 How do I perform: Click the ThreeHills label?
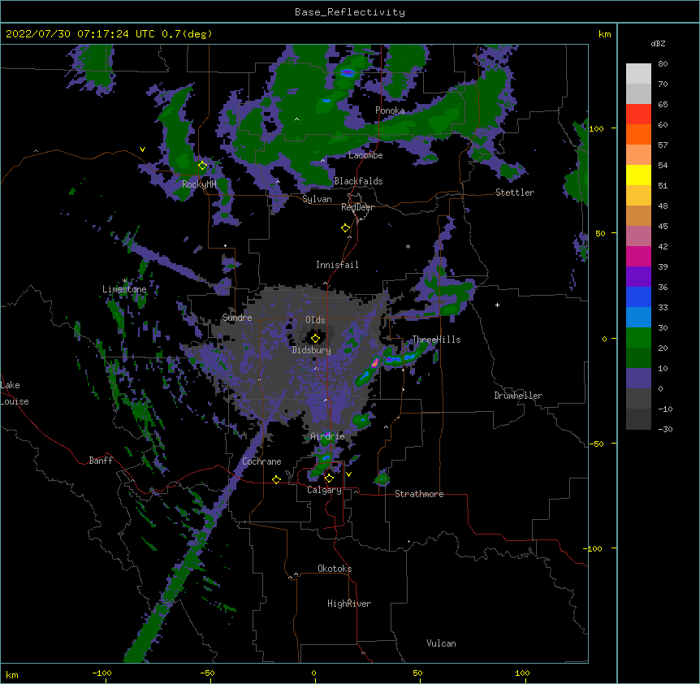(436, 340)
